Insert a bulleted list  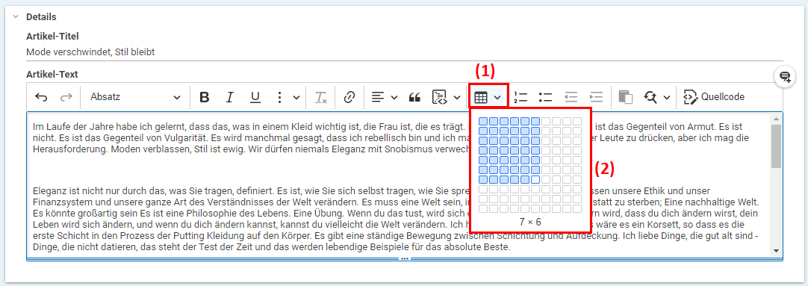(545, 97)
